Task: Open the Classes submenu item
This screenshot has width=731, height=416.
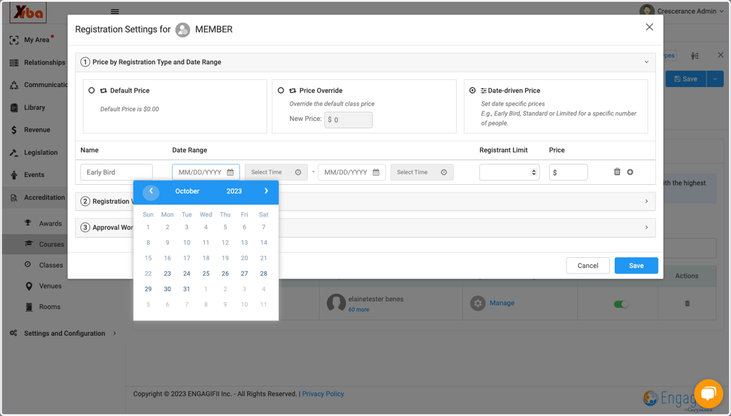Action: point(51,265)
